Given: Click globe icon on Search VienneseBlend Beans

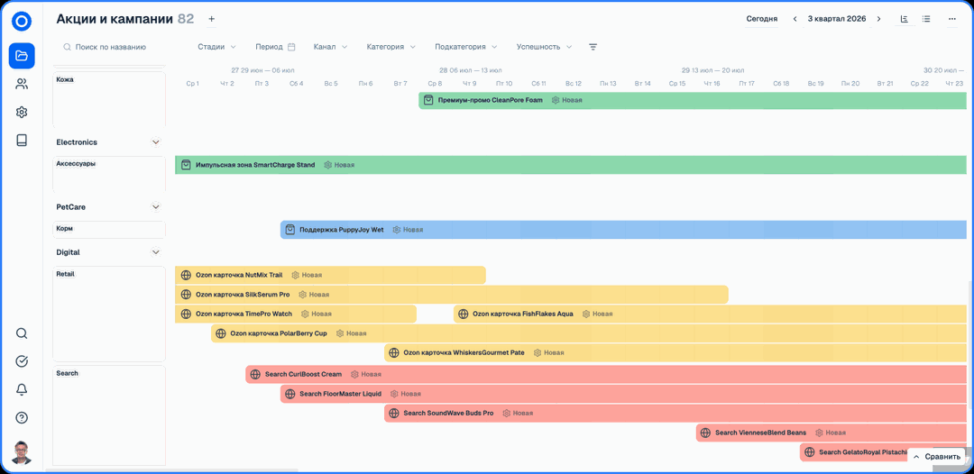Looking at the screenshot, I should point(705,433).
